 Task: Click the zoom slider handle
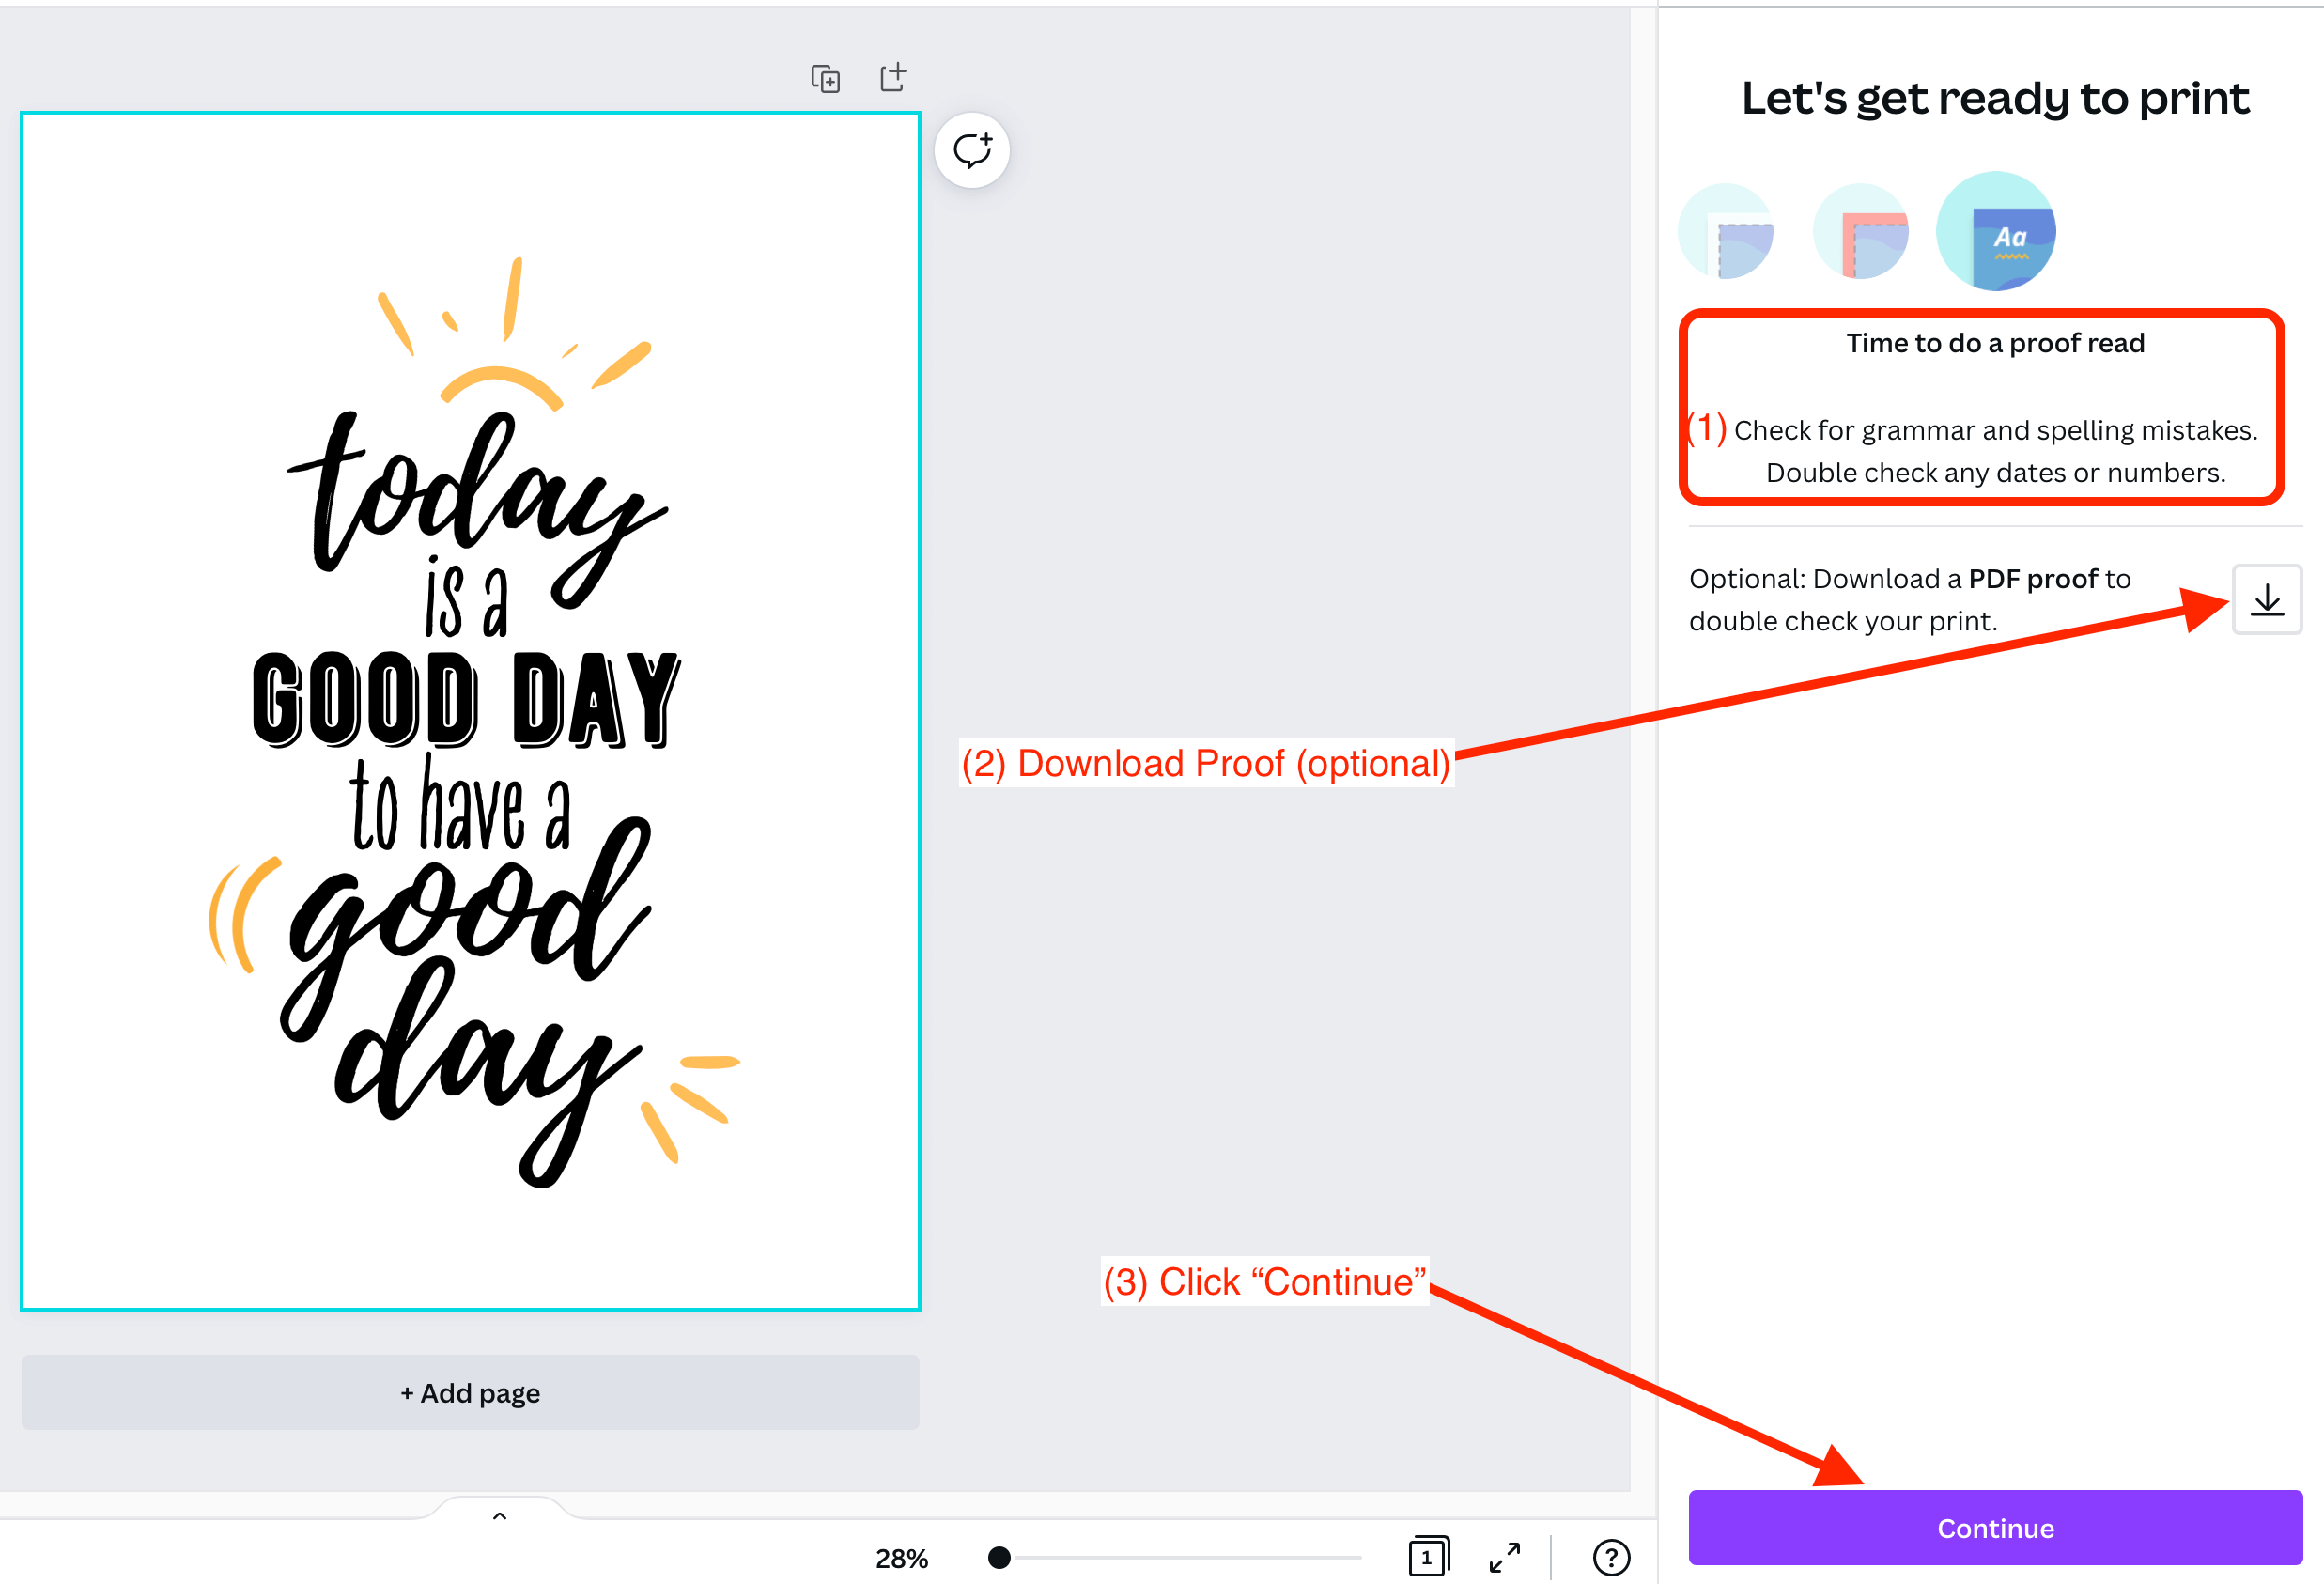(998, 1557)
